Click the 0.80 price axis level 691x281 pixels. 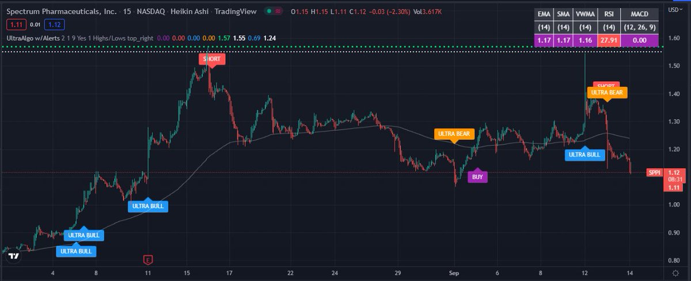coord(674,260)
